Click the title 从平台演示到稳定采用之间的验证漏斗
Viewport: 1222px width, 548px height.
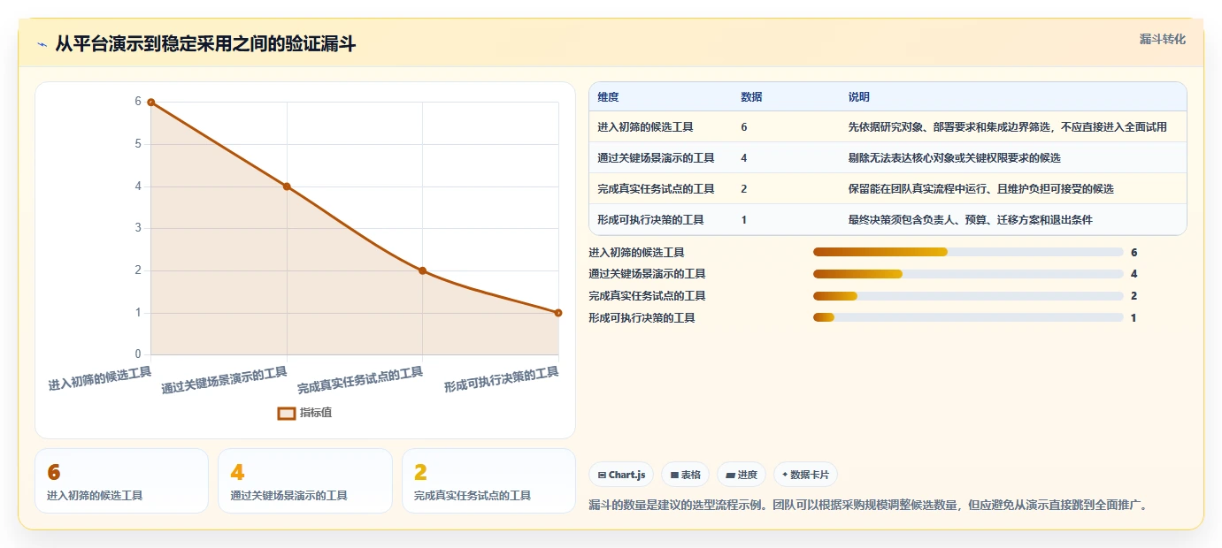pos(205,43)
